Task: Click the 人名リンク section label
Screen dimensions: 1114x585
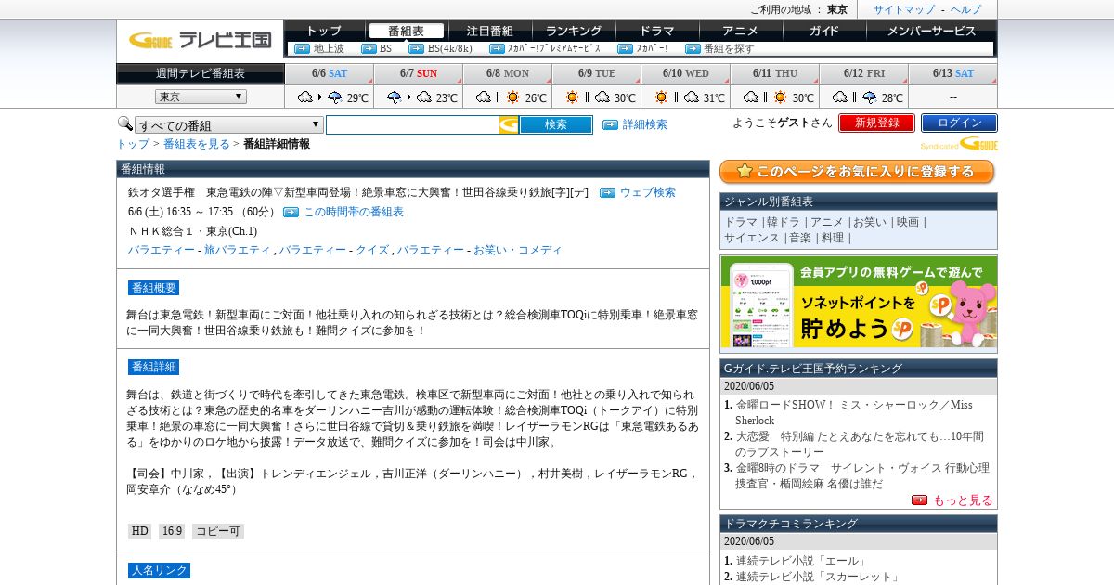Action: click(159, 570)
